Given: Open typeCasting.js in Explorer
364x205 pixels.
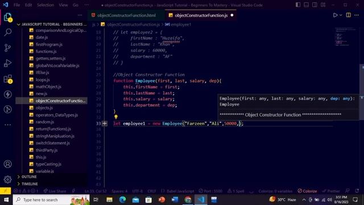Looking at the screenshot, I should [x=48, y=164].
